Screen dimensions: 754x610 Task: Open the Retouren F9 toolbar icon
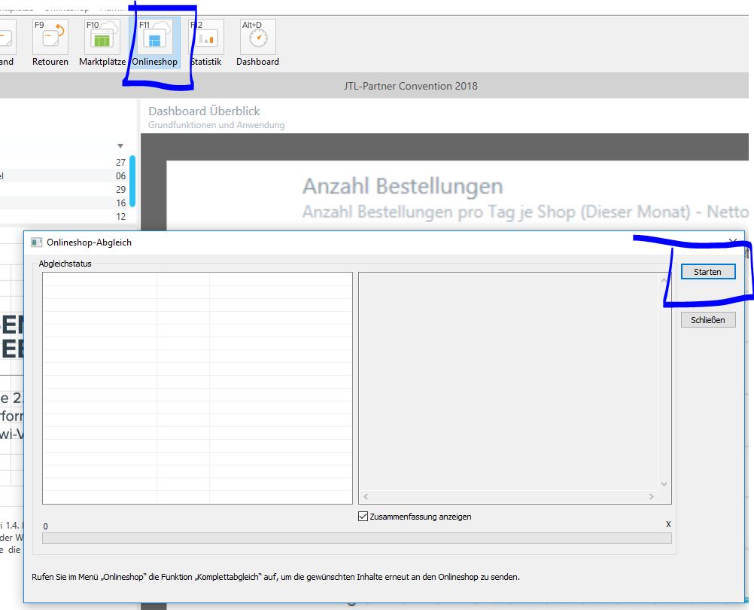50,43
